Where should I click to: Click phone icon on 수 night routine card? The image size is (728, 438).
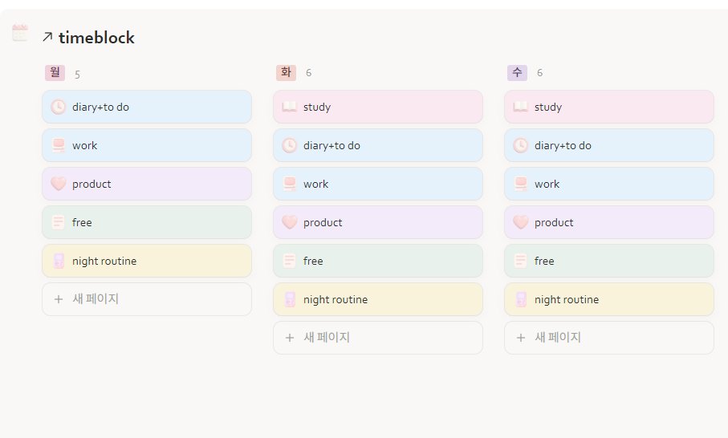click(521, 299)
